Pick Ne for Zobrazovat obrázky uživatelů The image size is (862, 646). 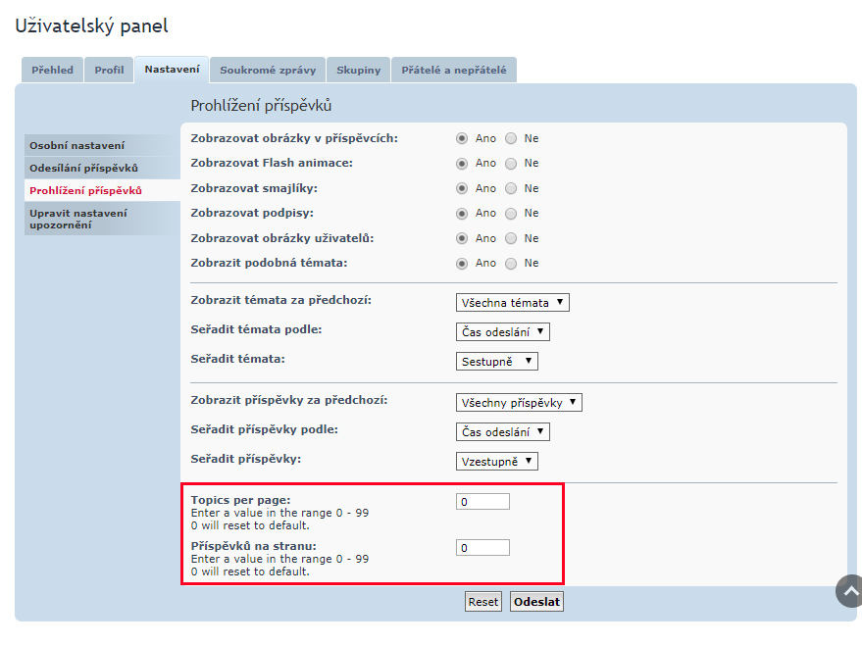pos(511,238)
